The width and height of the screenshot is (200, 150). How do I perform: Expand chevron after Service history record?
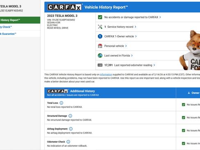click(135, 27)
